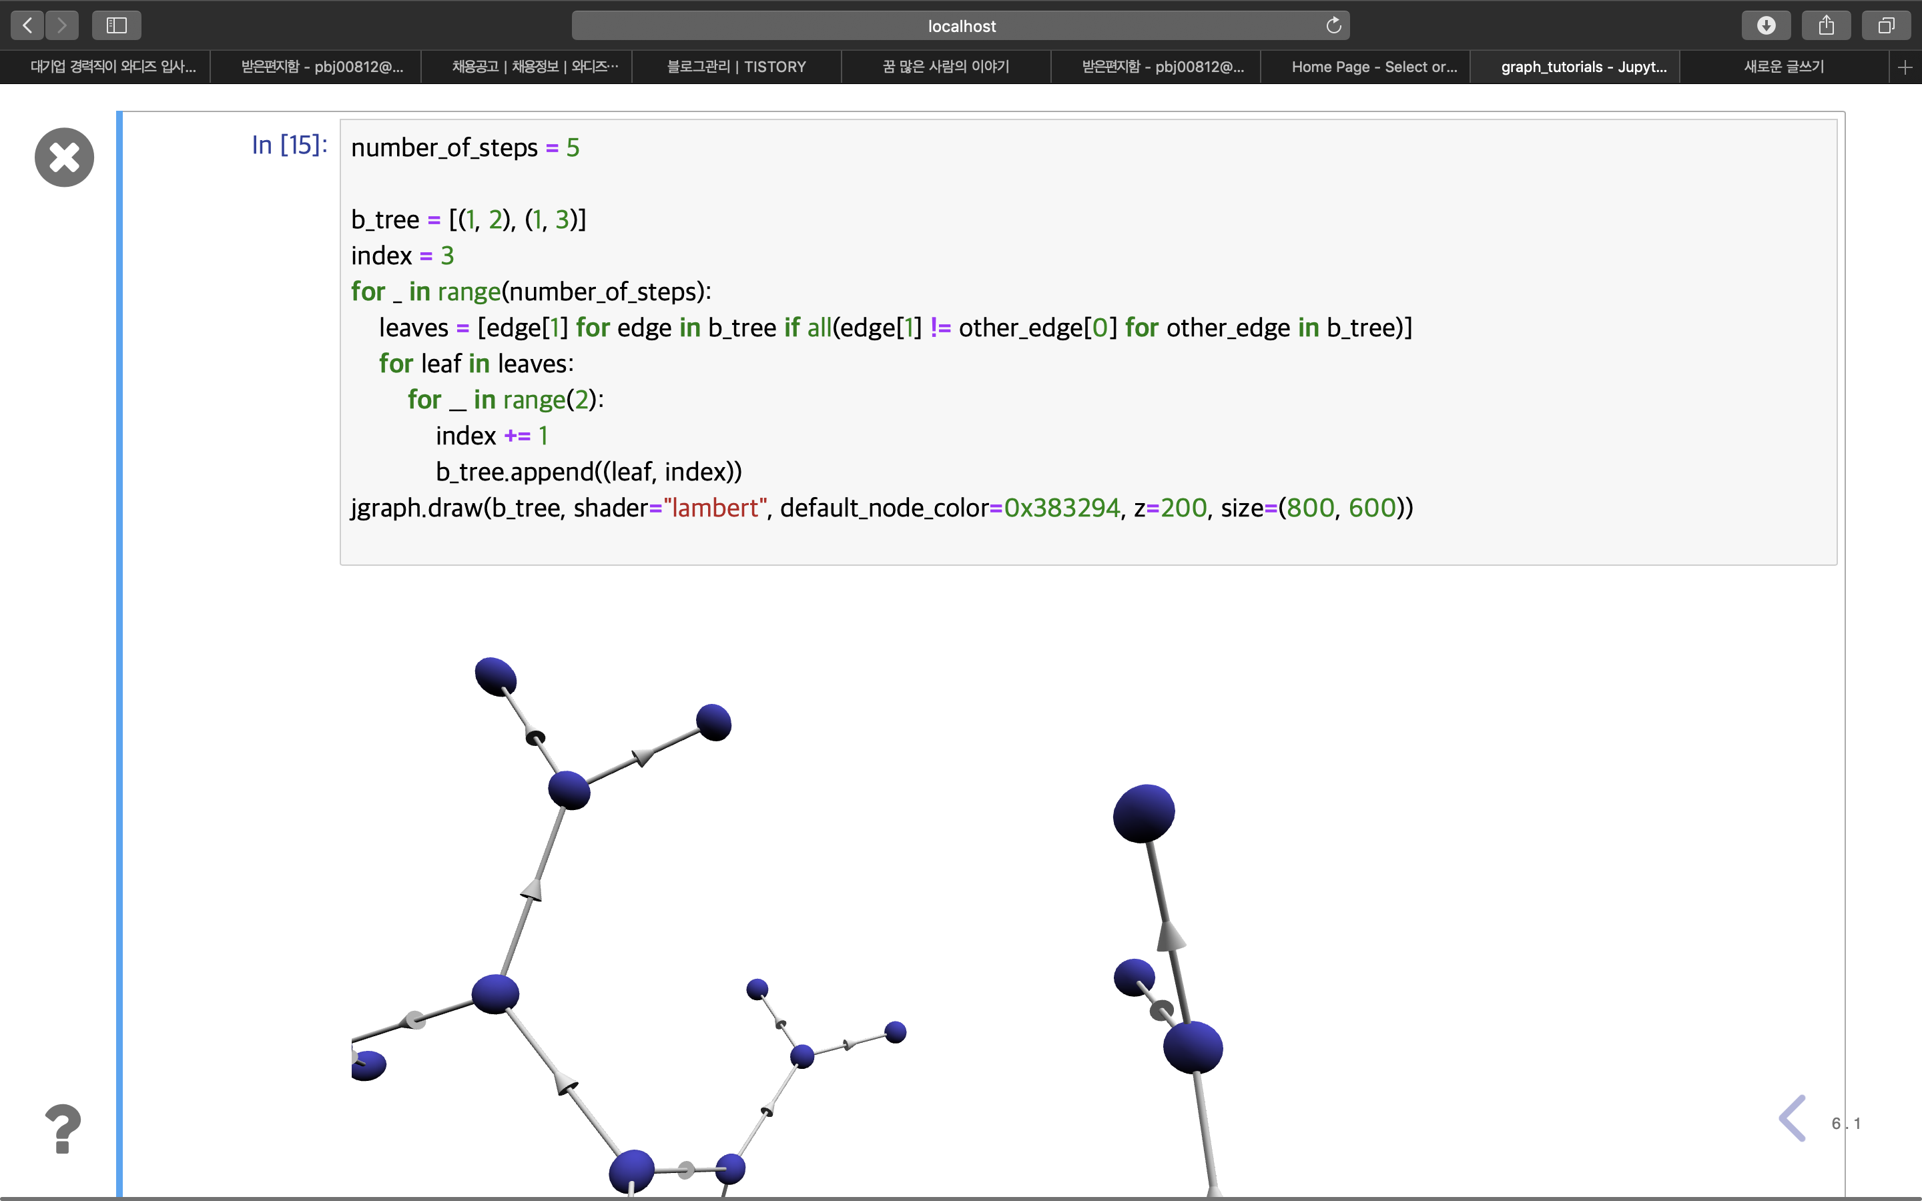Go to the previous slide chevron

pyautogui.click(x=1792, y=1118)
